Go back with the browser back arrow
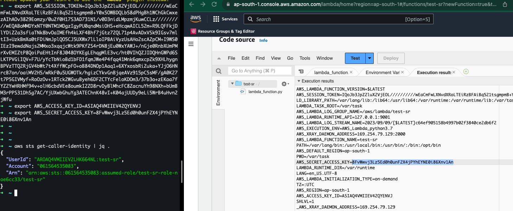513x211 pixels. (x=191, y=5)
